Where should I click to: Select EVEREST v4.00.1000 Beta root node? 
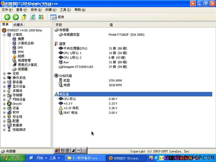pos(25,30)
